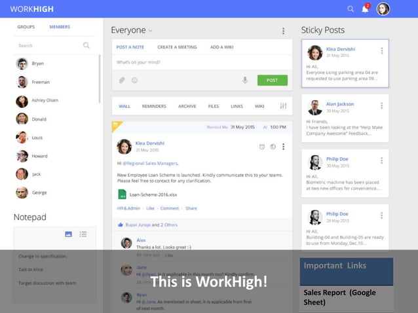Open the wall post options menu
418x313 pixels.
(284, 147)
